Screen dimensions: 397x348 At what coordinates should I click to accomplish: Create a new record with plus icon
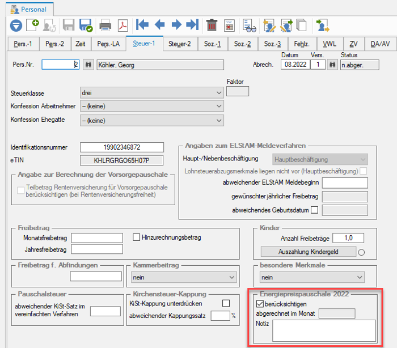coord(33,26)
